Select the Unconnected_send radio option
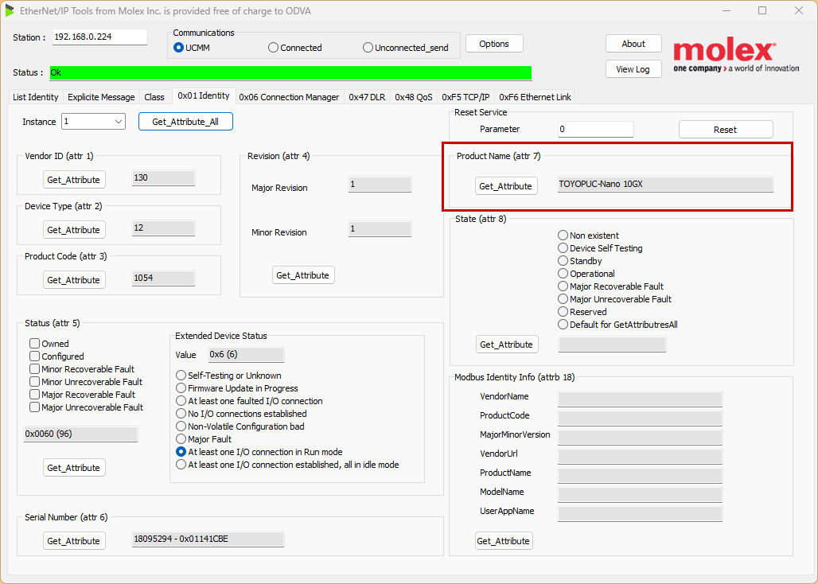 368,48
